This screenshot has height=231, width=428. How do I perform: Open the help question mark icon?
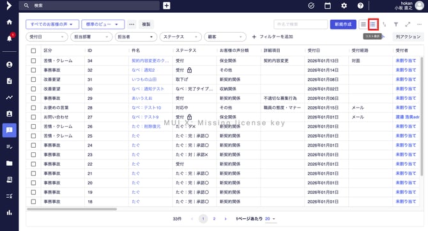point(360,6)
